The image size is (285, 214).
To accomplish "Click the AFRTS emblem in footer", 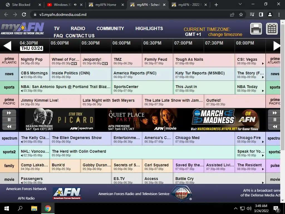I will (x=181, y=193).
